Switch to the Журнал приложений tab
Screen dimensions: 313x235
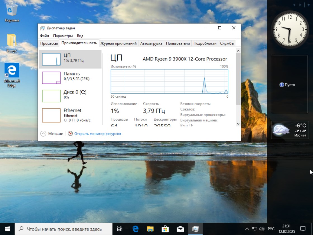118,43
